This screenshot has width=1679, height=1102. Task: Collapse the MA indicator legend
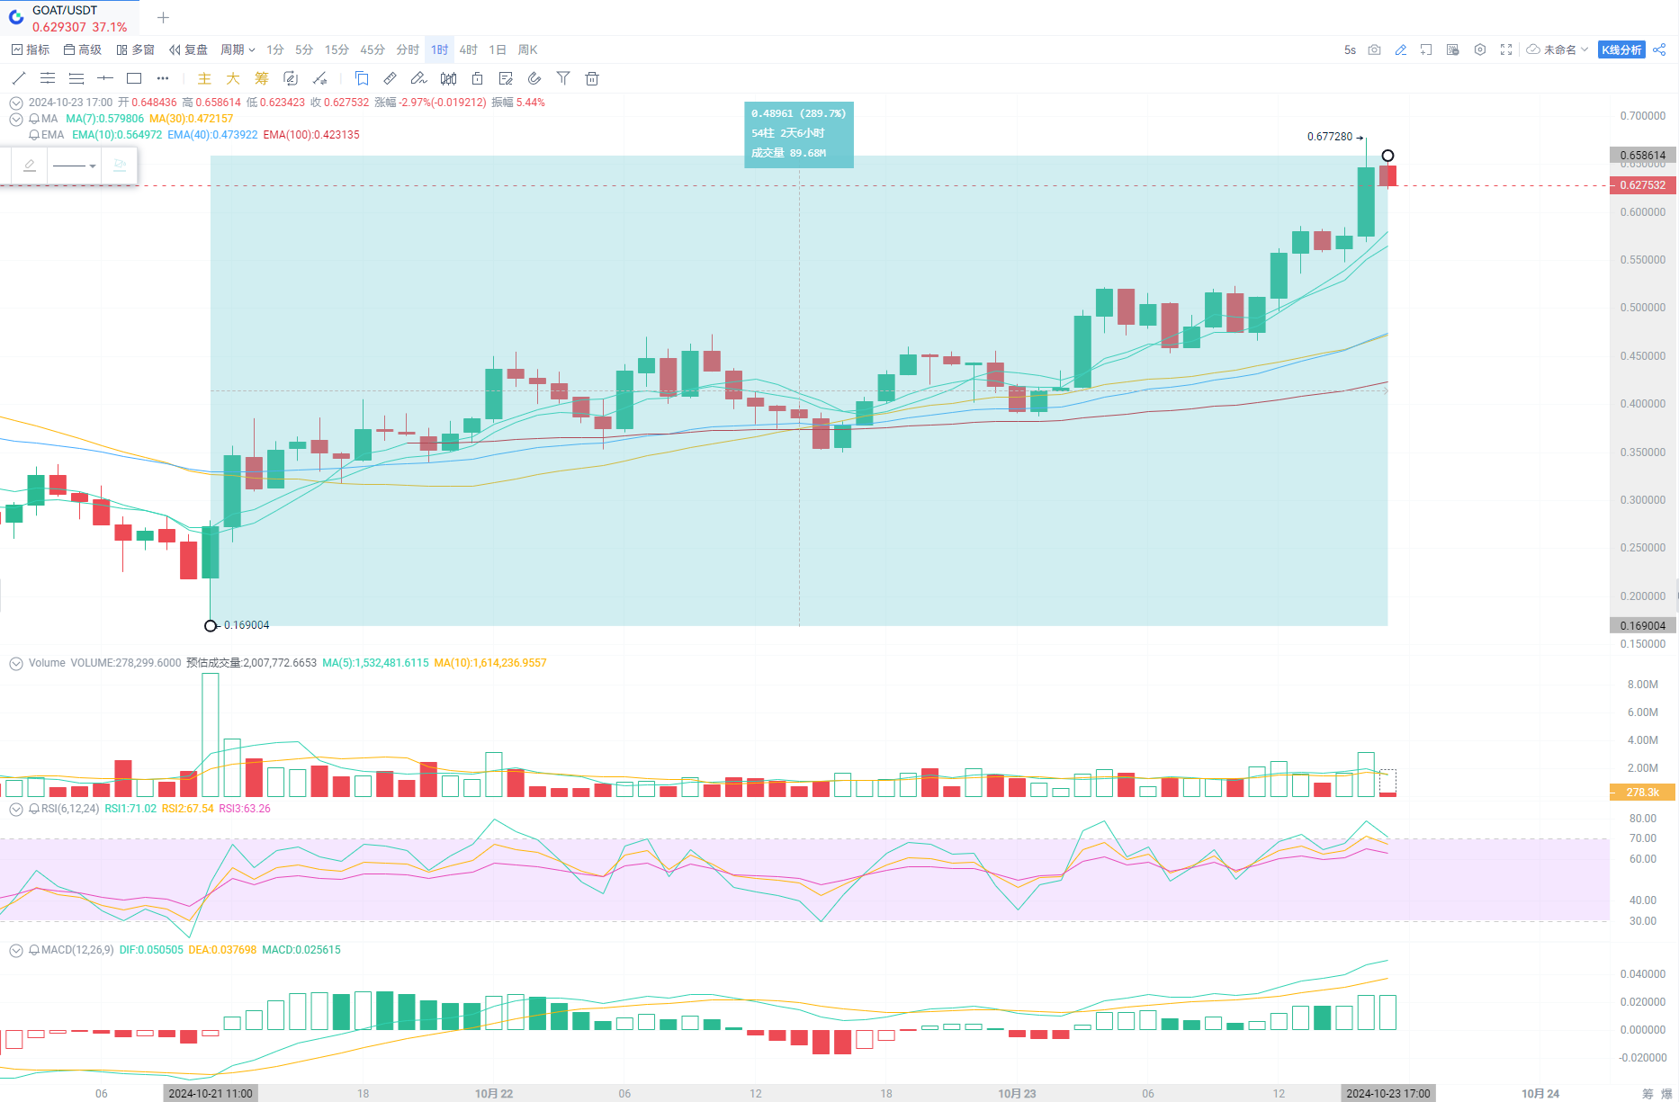pos(16,119)
